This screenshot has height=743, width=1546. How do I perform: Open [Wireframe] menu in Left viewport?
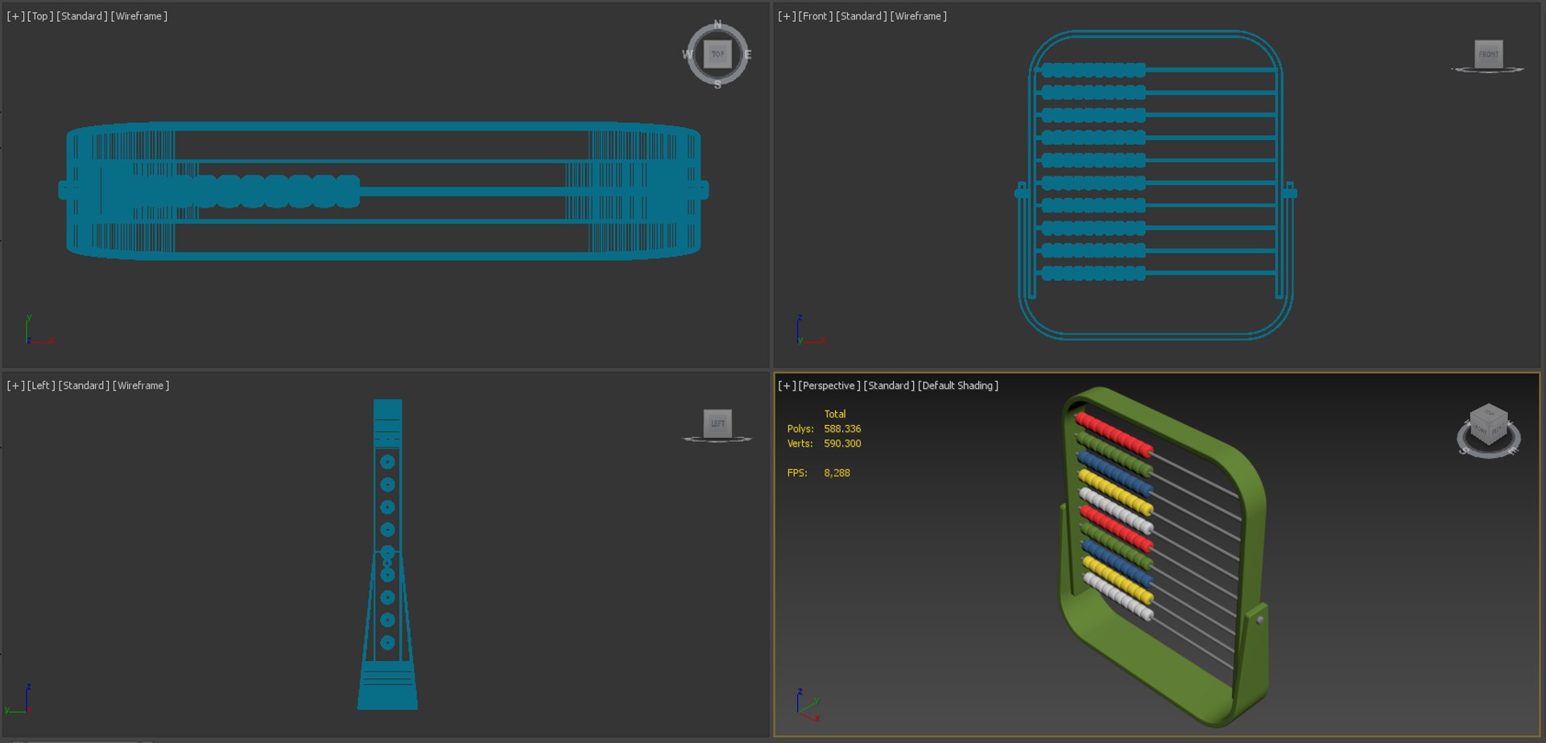tap(141, 386)
